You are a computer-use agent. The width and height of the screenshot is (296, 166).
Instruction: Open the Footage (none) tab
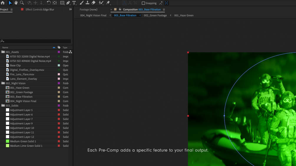(89, 10)
